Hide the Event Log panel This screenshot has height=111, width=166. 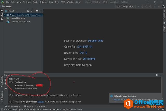[x=161, y=75]
